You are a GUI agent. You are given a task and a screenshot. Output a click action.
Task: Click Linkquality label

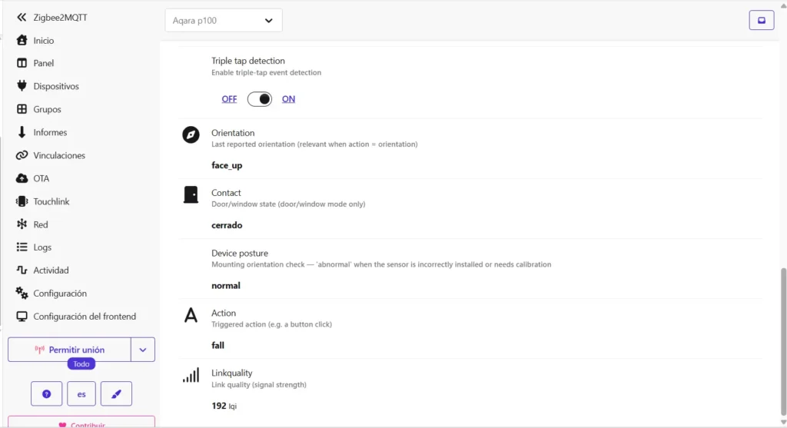tap(232, 373)
